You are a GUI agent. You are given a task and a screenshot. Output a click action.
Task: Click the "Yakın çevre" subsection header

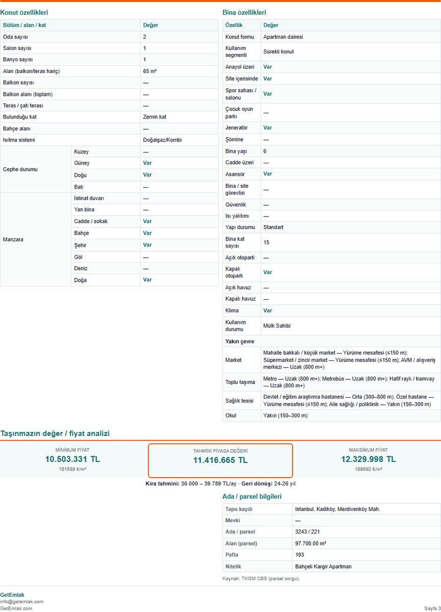pos(240,341)
